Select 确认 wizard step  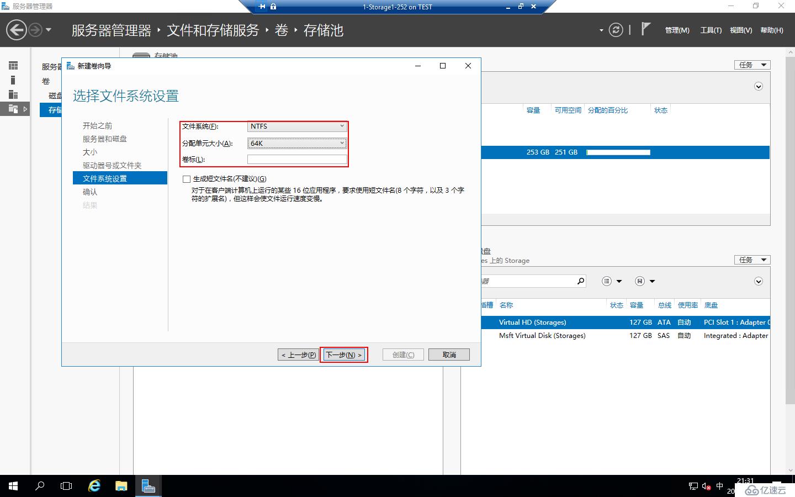(90, 192)
